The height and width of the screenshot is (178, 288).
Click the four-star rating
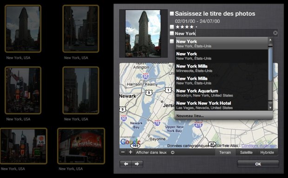pyautogui.click(x=186, y=27)
